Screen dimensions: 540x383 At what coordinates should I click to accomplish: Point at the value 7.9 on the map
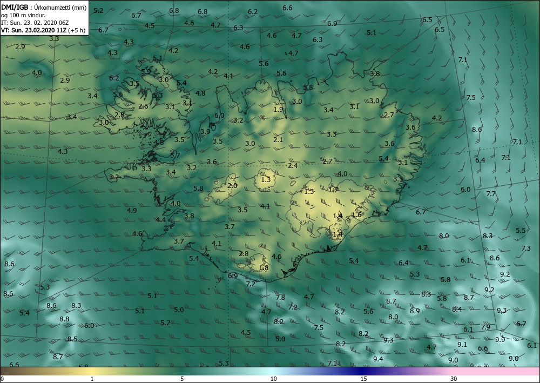(485, 327)
